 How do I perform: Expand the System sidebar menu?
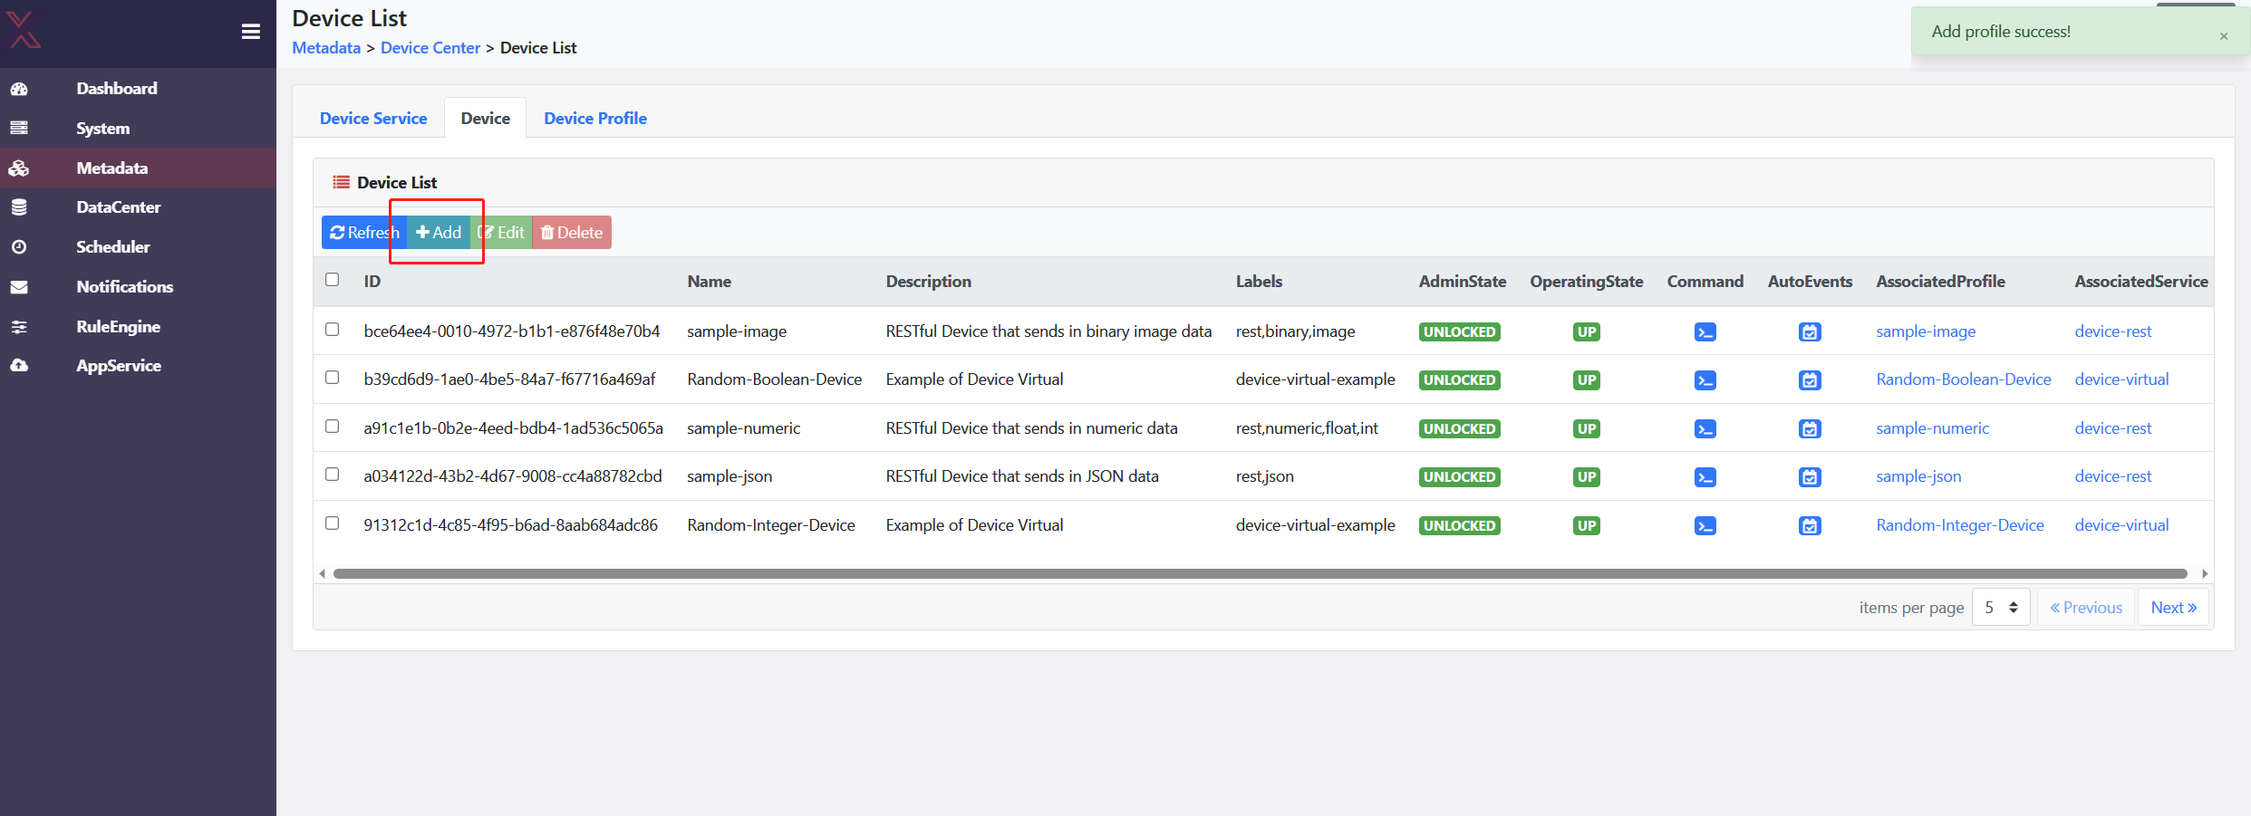click(x=101, y=128)
